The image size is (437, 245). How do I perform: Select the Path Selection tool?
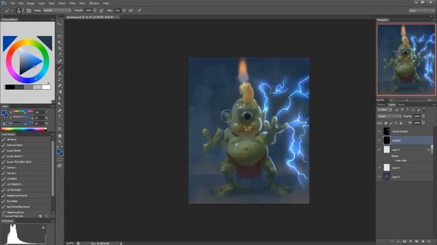(59, 122)
